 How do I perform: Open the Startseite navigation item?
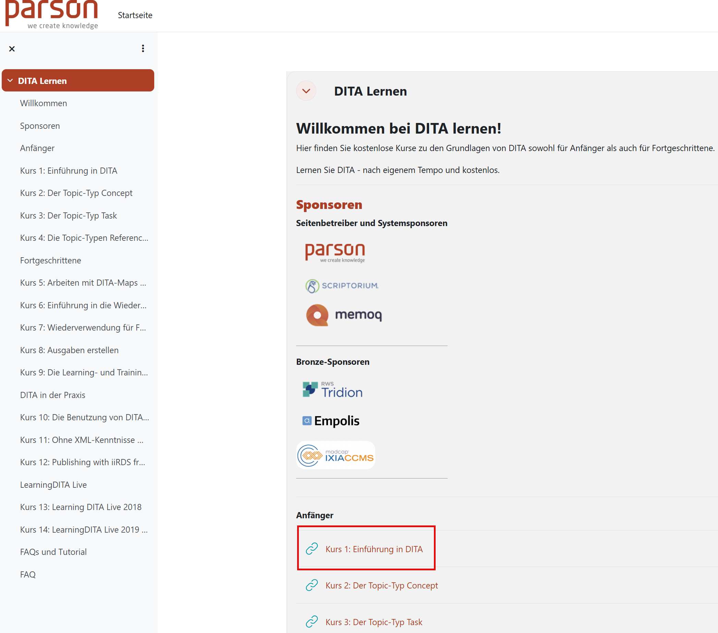click(x=135, y=15)
